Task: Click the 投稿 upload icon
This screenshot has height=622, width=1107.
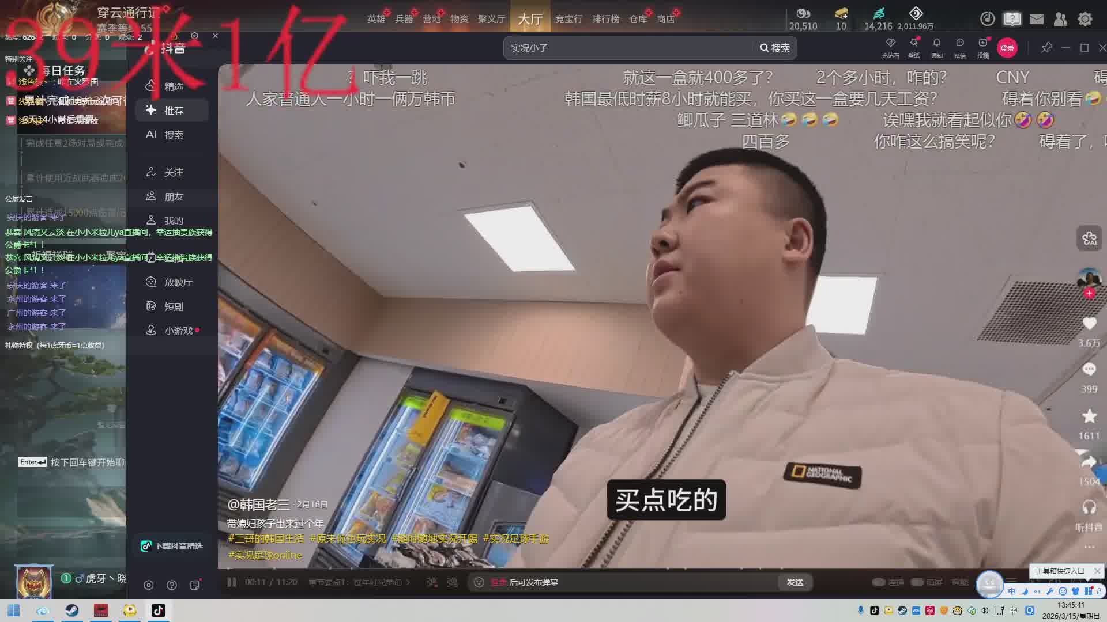Action: [x=982, y=44]
